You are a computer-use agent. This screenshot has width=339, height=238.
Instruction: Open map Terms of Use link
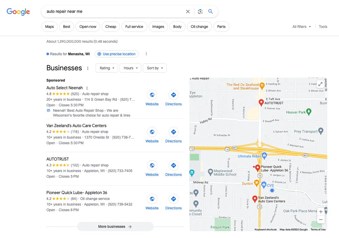(x=318, y=229)
